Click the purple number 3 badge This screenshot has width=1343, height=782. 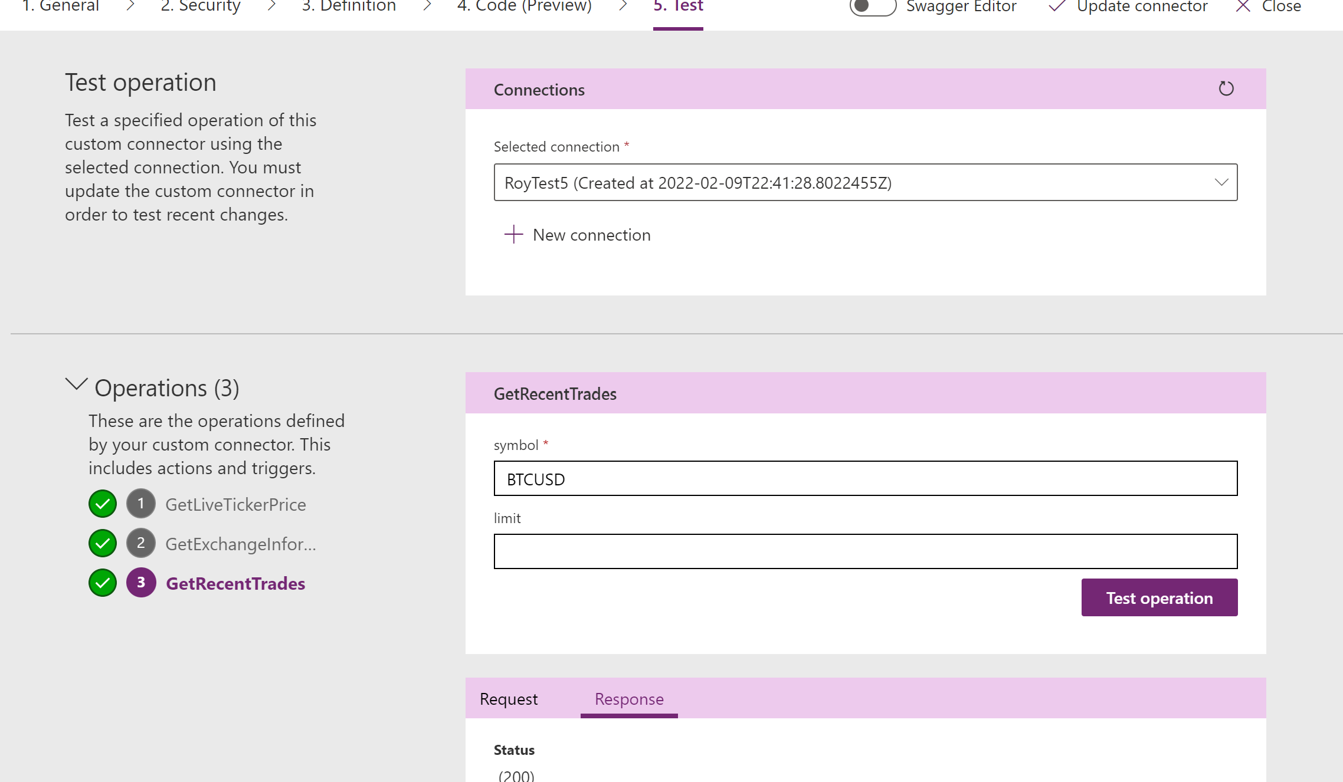(x=140, y=583)
